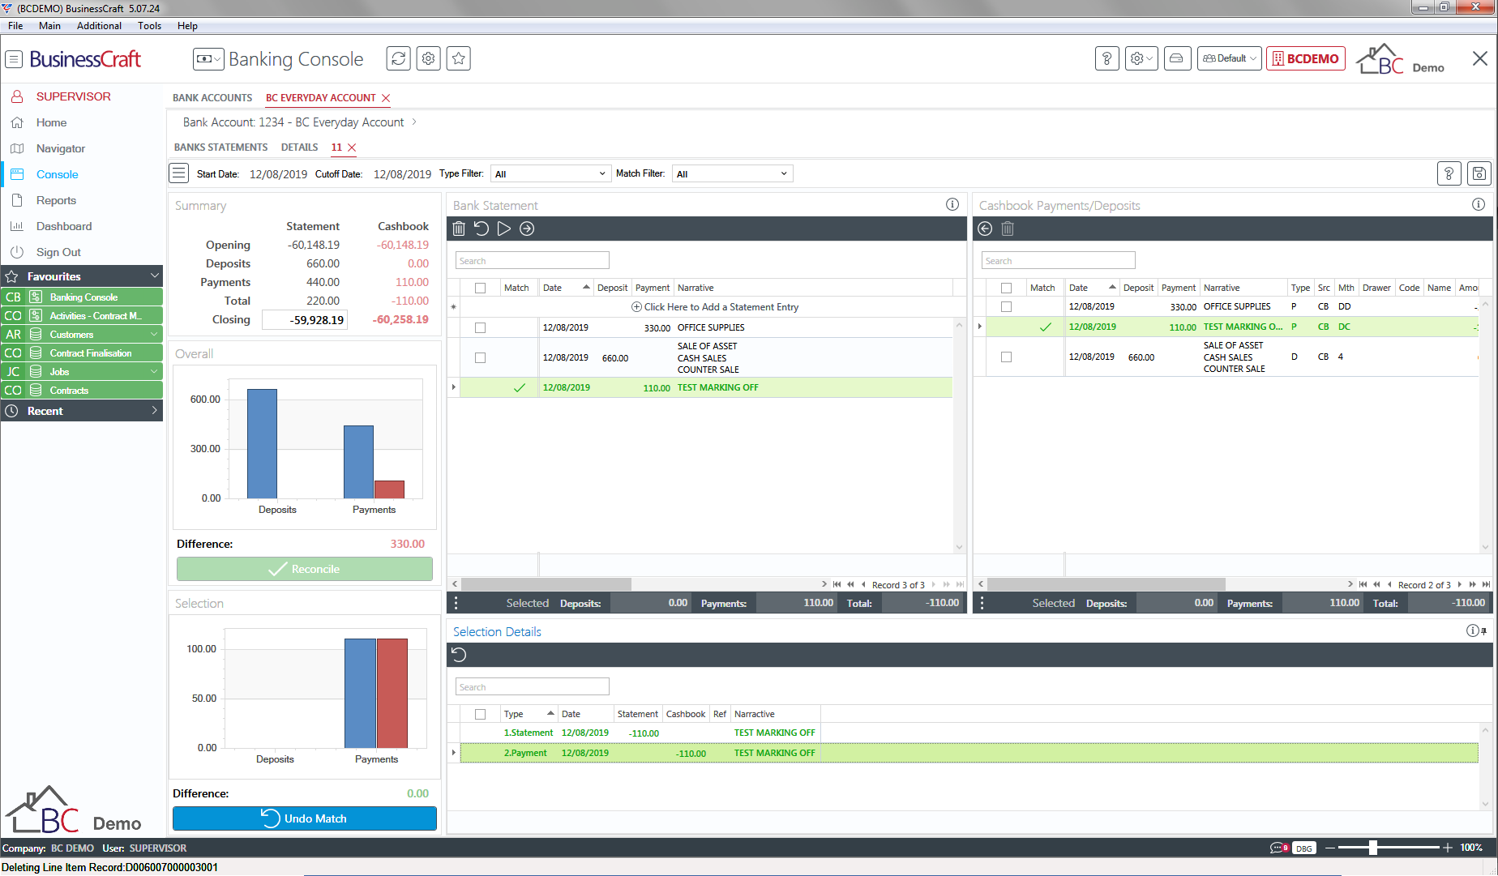Tick the checkbox for Cashbook OFFICE SUPPLIES row
This screenshot has width=1498, height=876.
click(1006, 307)
